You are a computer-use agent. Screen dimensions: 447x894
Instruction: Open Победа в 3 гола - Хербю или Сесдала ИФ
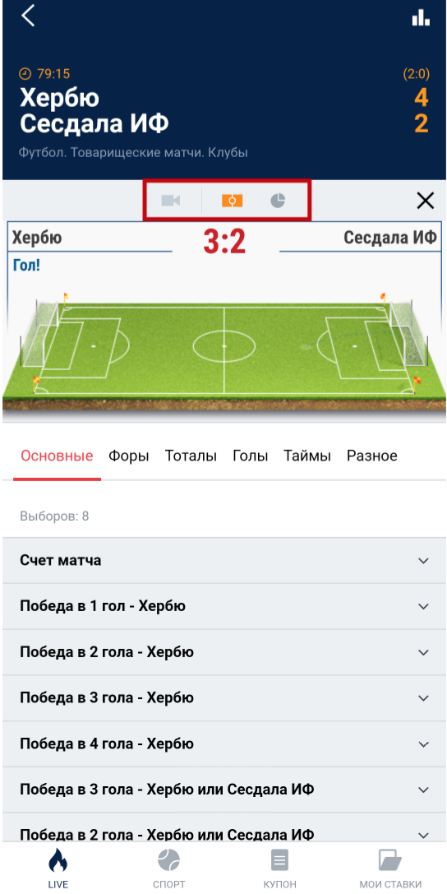[x=224, y=790]
